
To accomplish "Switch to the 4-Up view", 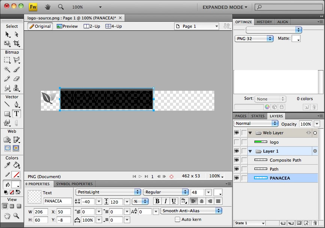I will 113,26.
